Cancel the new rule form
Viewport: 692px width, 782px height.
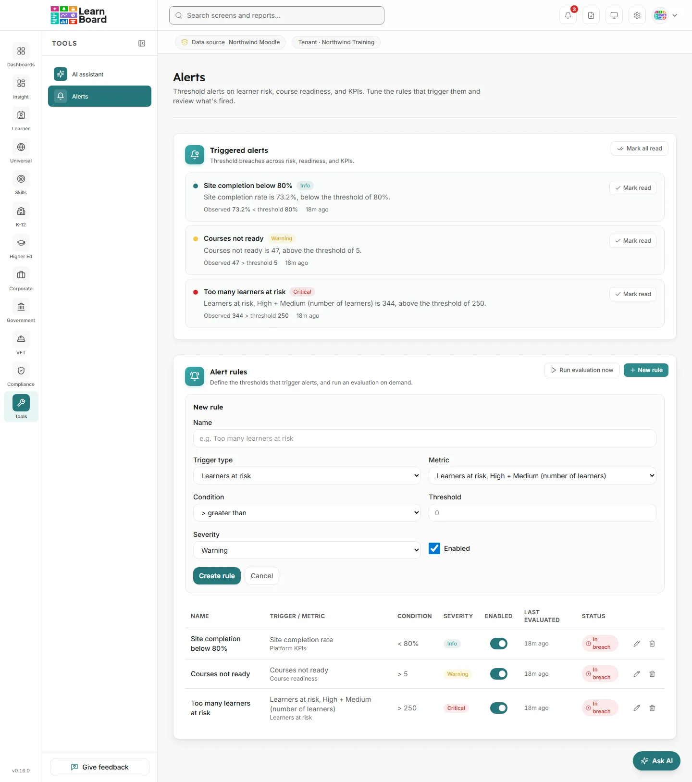point(262,576)
